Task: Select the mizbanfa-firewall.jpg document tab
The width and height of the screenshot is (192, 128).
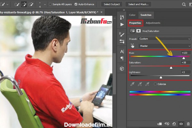Action: point(49,12)
